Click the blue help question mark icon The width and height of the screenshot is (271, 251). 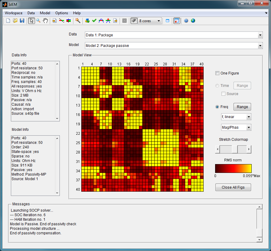[186, 21]
